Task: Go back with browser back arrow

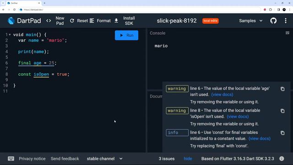Action: [3, 10]
